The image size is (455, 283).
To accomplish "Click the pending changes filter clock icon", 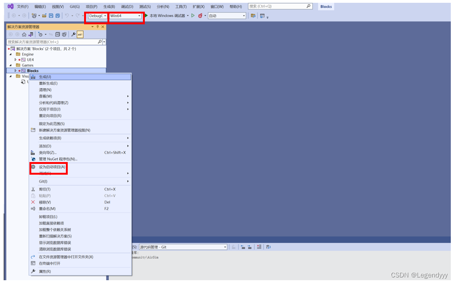I will click(40, 35).
